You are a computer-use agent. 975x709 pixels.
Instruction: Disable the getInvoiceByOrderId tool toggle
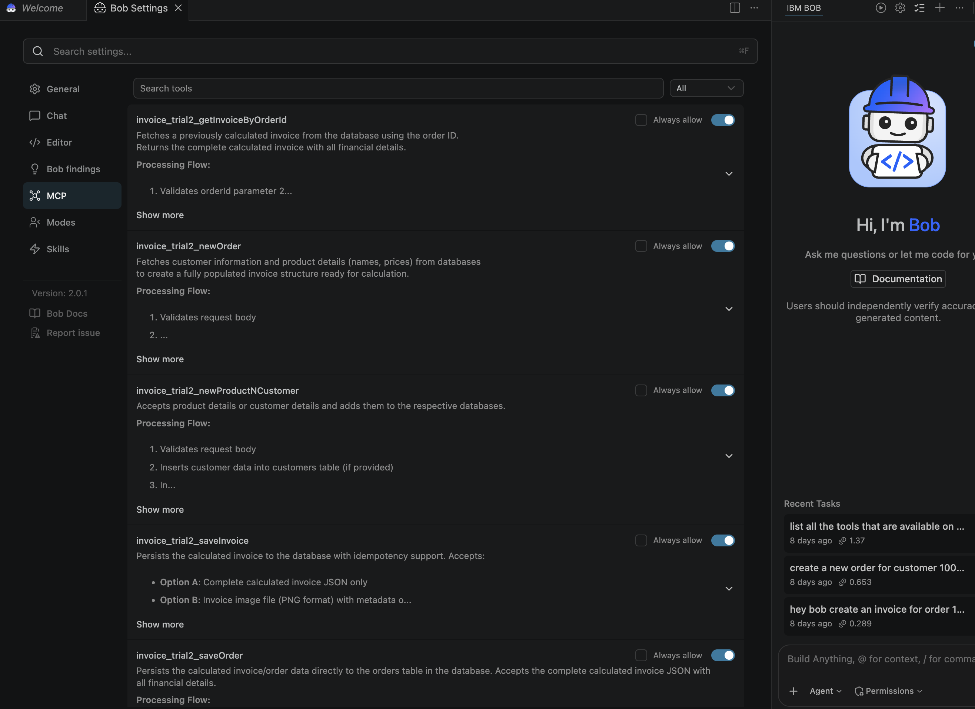coord(723,120)
